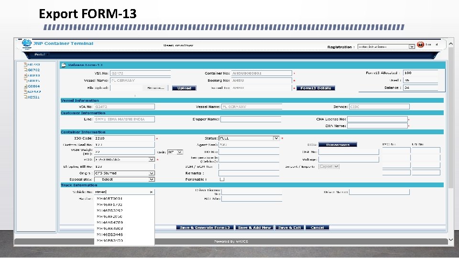Image resolution: width=459 pixels, height=258 pixels.
Task: Click the Shipper Name input field
Action: coord(251,119)
